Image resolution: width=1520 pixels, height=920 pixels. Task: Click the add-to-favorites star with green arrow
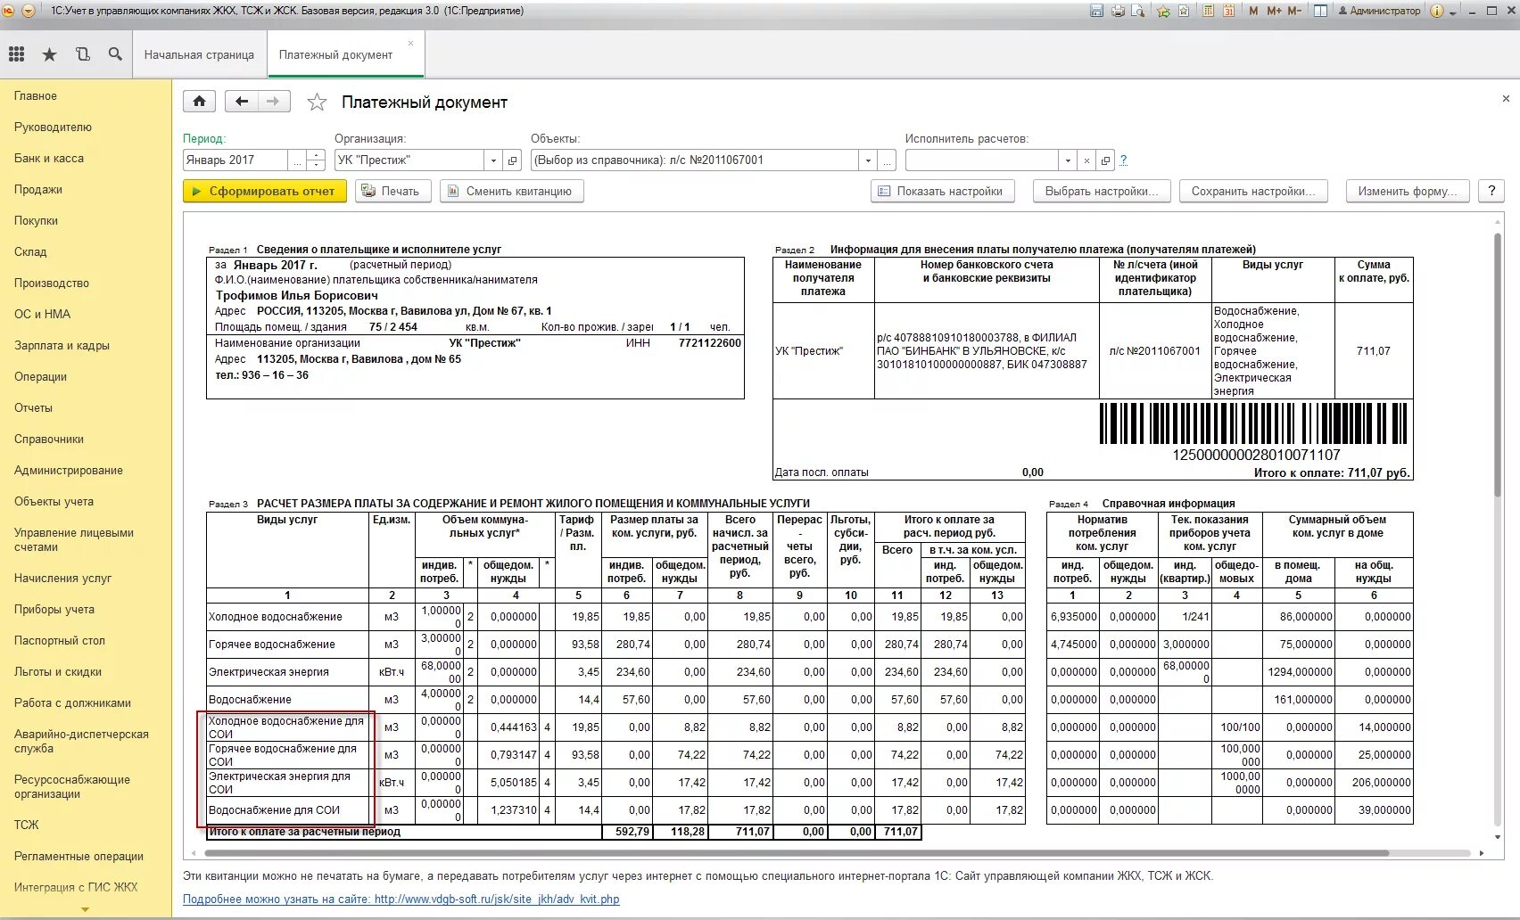click(x=1163, y=11)
